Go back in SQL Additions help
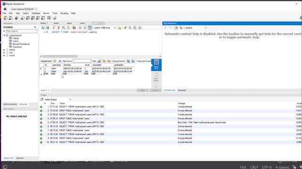 (165, 28)
